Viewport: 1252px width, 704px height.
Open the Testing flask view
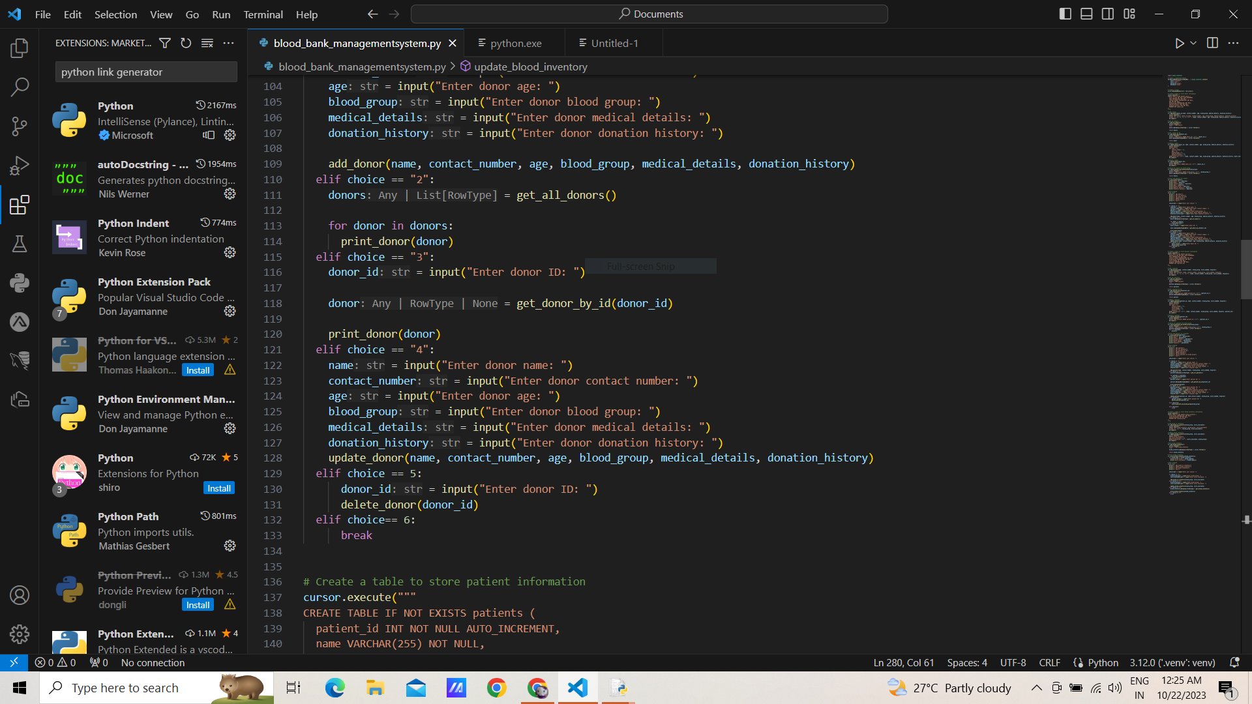click(x=20, y=244)
